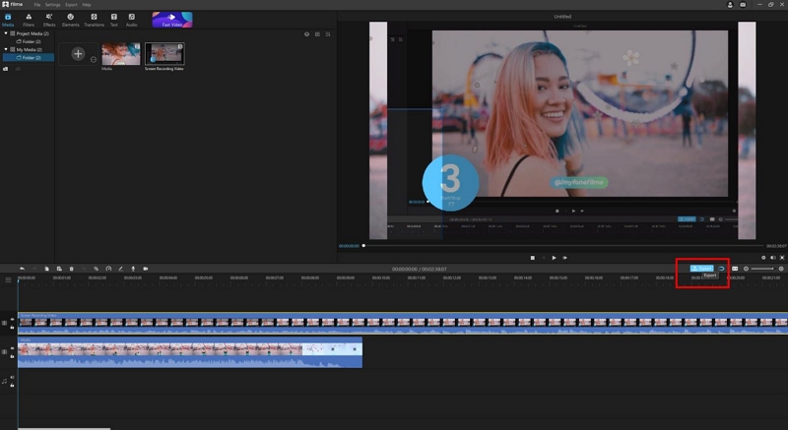Open the File menu
Viewport: 788px width, 430px height.
pyautogui.click(x=37, y=5)
